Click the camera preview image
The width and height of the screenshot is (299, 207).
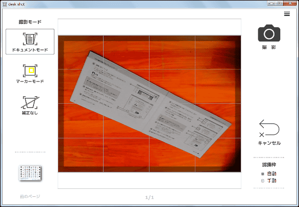click(149, 104)
